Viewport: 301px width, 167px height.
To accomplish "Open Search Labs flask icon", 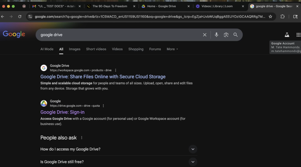I will [x=287, y=35].
